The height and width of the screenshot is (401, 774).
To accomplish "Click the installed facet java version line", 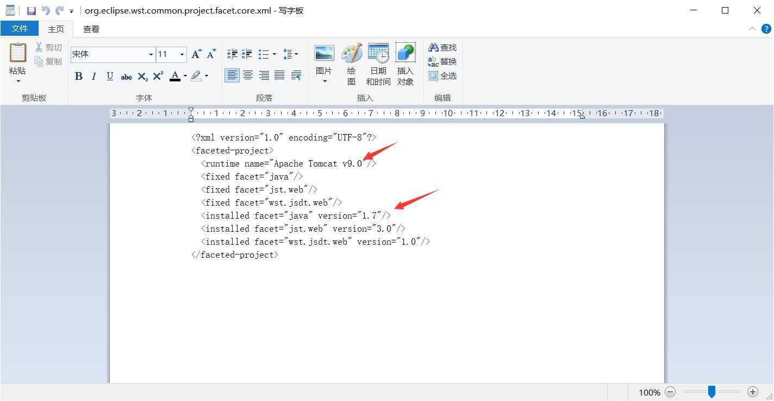I will click(x=296, y=215).
